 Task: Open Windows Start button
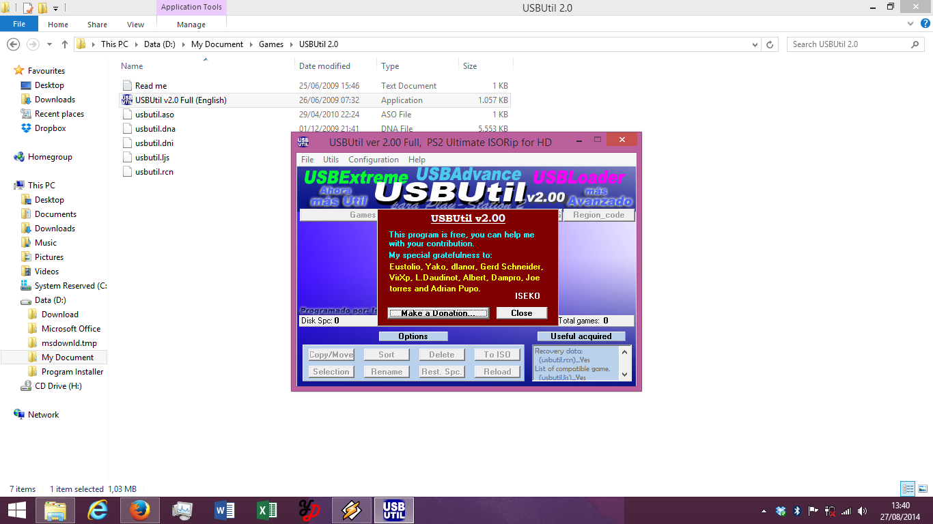point(16,510)
